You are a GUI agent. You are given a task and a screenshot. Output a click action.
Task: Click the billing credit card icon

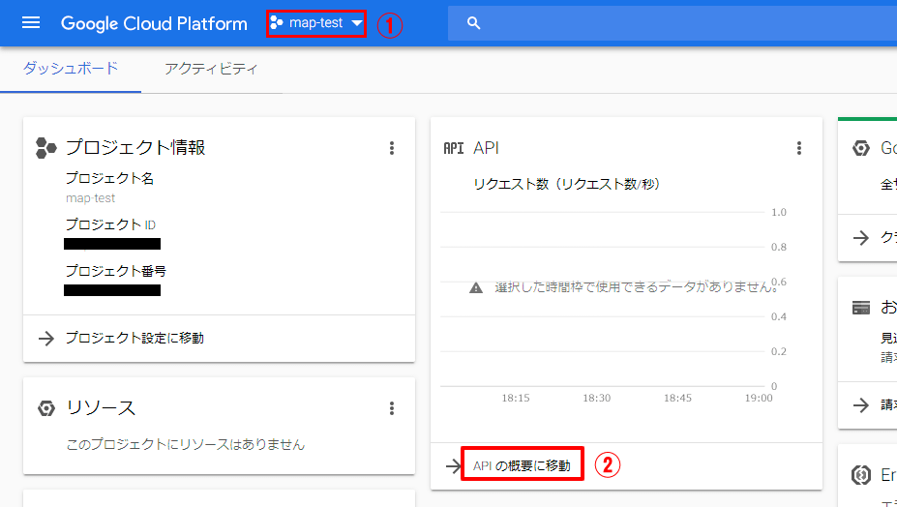click(x=861, y=308)
